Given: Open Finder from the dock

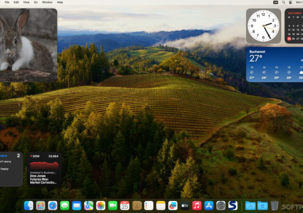Looking at the screenshot, I should [29, 205].
